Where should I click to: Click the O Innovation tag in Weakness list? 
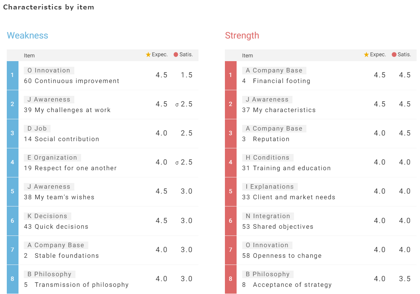(49, 70)
